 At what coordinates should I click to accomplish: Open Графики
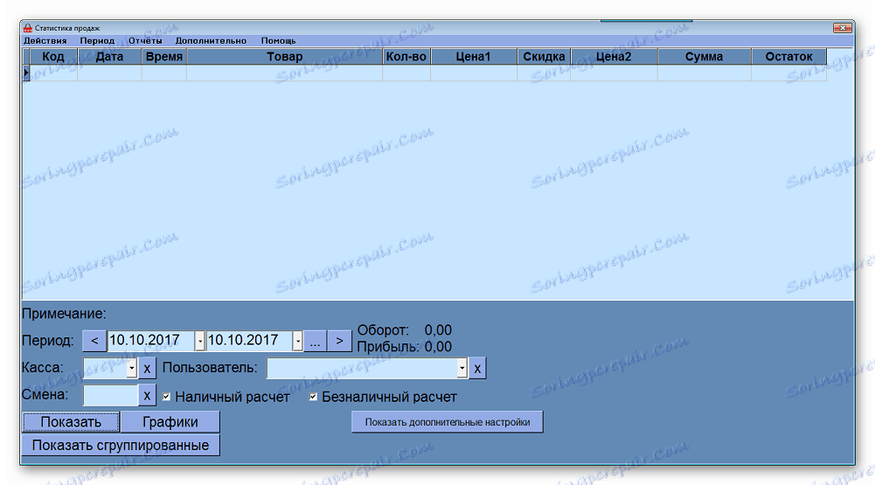(170, 422)
